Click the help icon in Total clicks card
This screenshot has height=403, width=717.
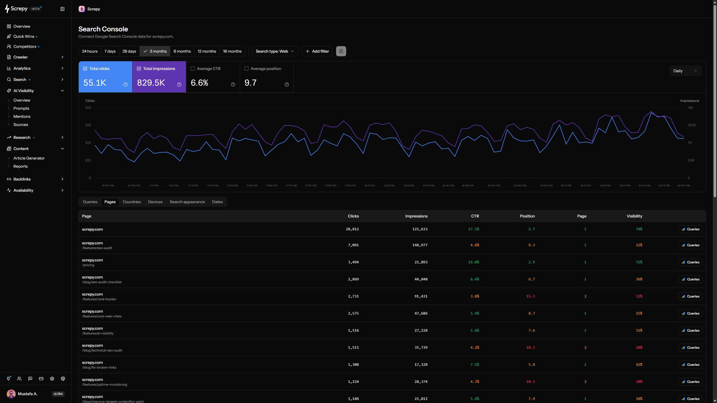(x=125, y=85)
